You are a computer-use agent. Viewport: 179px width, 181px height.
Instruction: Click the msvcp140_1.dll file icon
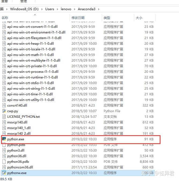(4, 128)
